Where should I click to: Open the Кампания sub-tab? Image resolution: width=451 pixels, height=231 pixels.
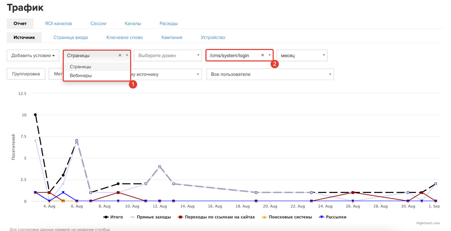pos(172,37)
